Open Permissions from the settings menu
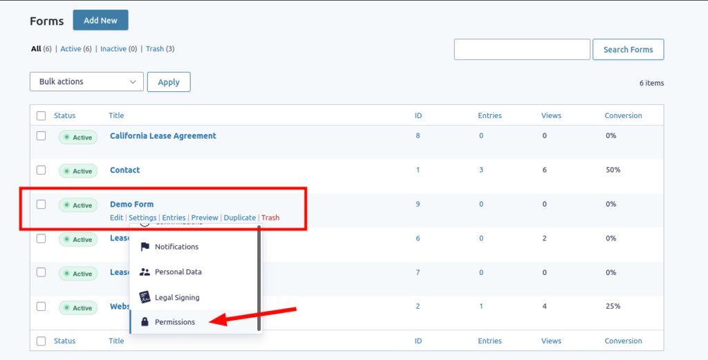This screenshot has width=708, height=360. point(195,322)
